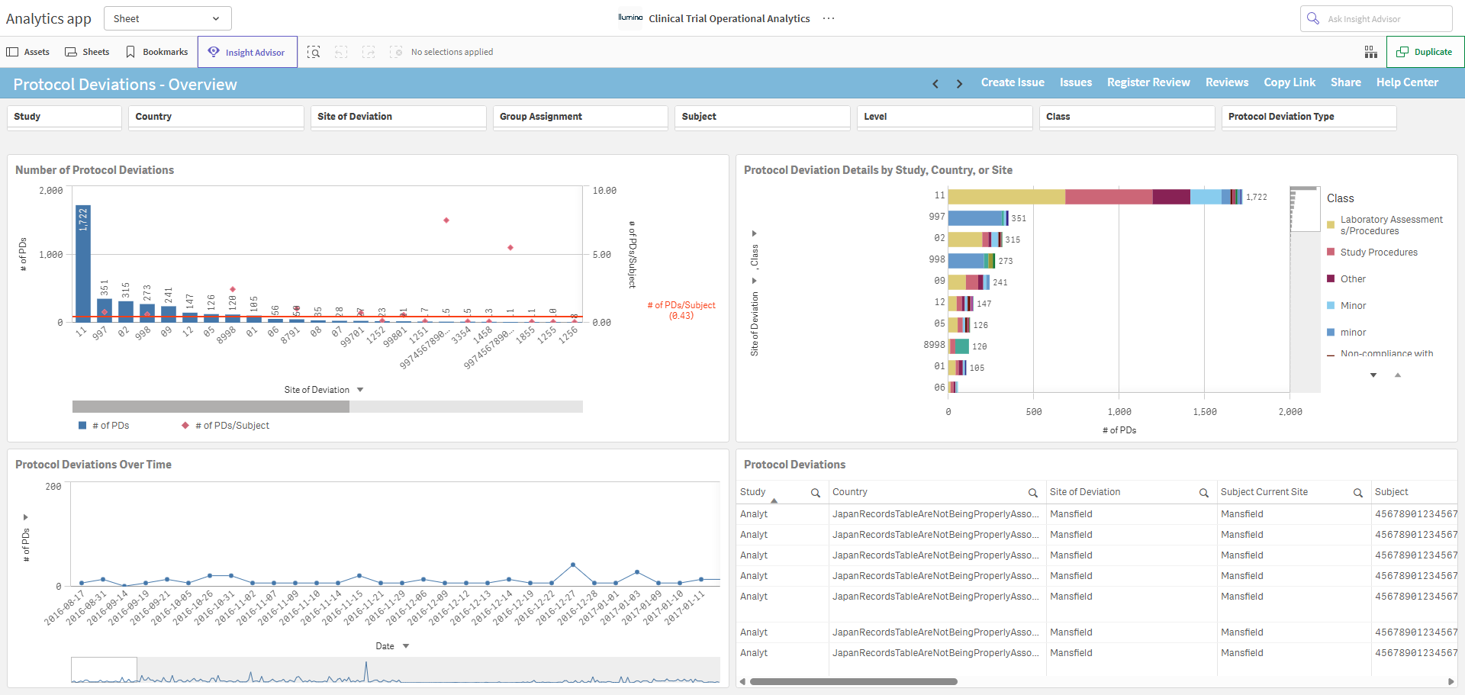
Task: Open the Sheets list
Action: pos(87,52)
